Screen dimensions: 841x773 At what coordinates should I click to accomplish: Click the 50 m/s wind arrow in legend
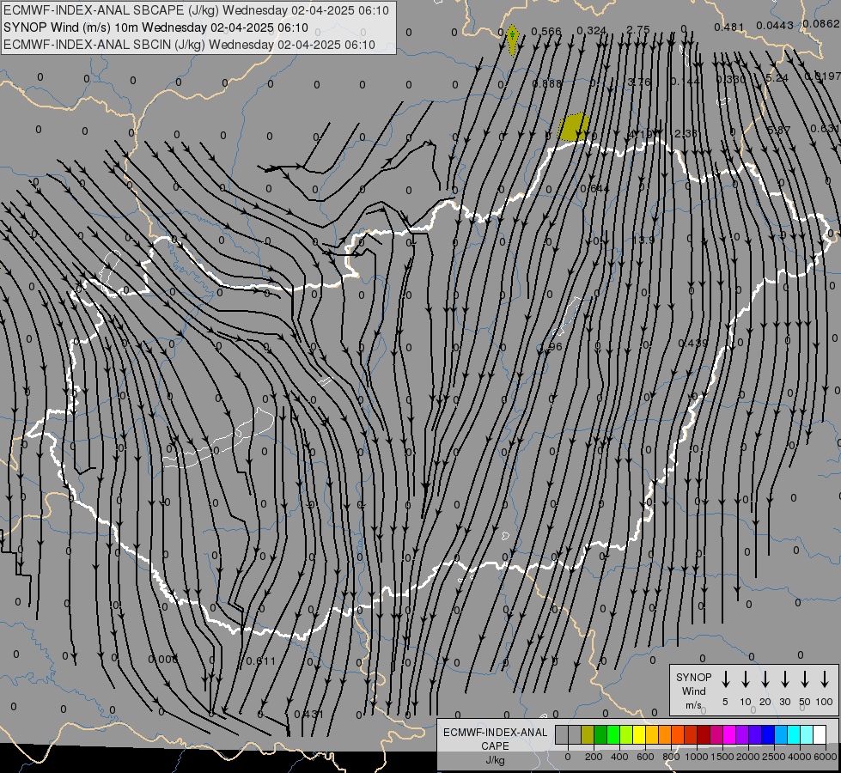(x=805, y=679)
